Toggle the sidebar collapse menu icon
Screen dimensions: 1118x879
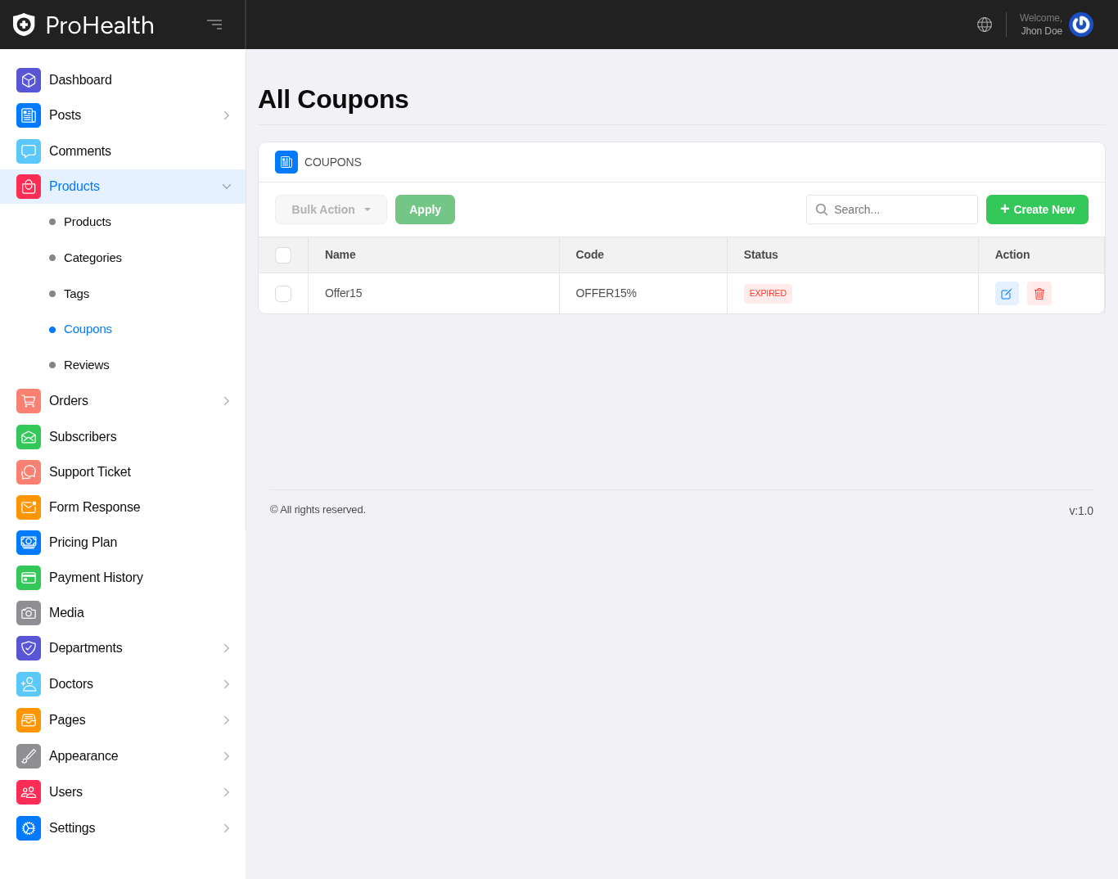(x=214, y=25)
